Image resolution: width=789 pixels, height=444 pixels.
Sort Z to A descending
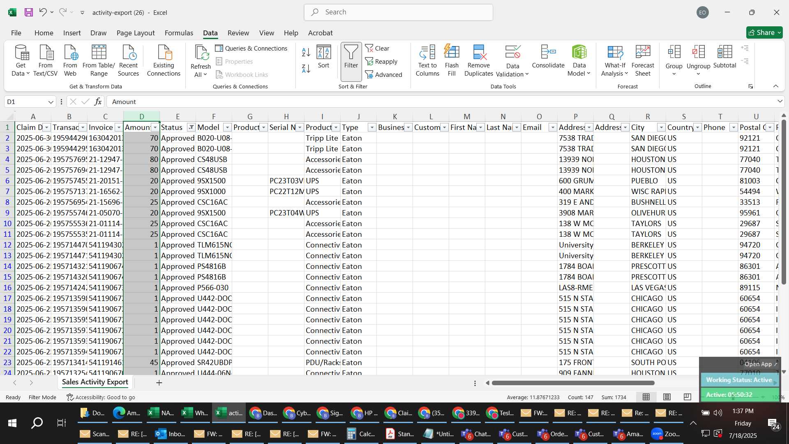click(306, 69)
